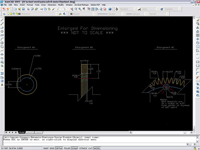
Task: Select the Rotate tool in modify toolbar
Action: [x=197, y=43]
